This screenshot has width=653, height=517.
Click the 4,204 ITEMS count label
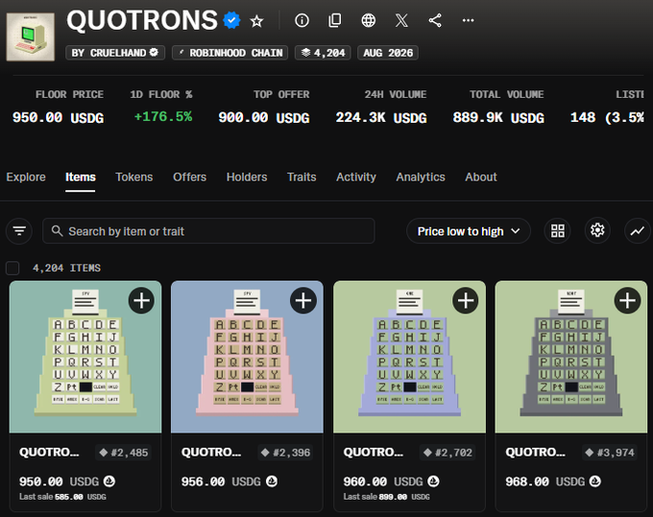66,269
